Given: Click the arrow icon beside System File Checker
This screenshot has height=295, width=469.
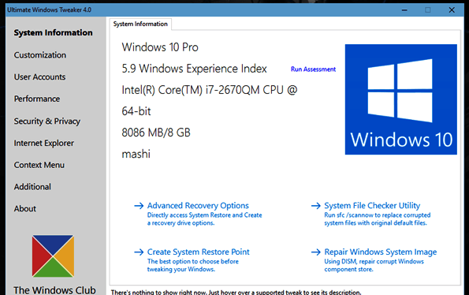Looking at the screenshot, I should point(316,206).
